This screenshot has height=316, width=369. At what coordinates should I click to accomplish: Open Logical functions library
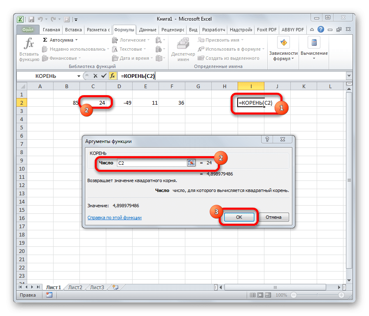(131, 40)
